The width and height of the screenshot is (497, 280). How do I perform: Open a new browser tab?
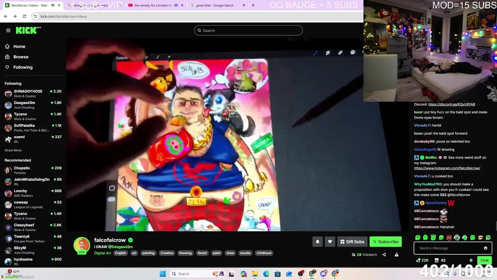tap(253, 5)
